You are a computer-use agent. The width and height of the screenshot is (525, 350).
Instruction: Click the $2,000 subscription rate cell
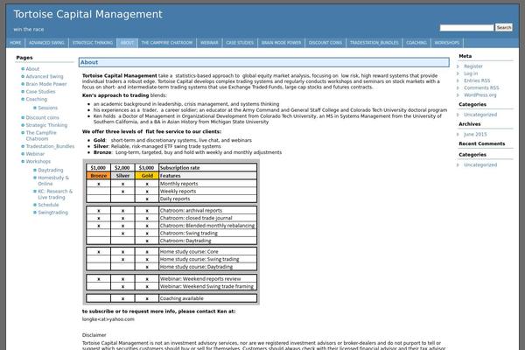(x=122, y=167)
